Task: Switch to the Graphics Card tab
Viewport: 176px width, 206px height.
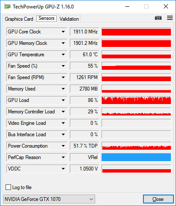Action: point(19,19)
